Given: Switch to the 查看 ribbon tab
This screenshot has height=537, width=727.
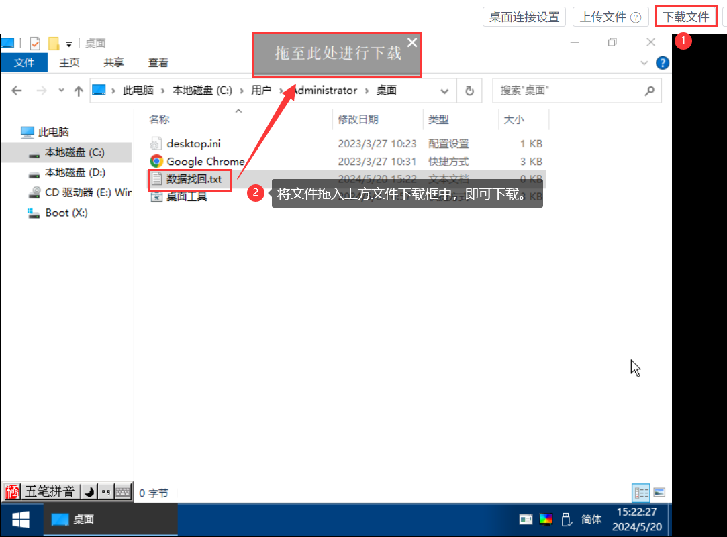Looking at the screenshot, I should (158, 62).
